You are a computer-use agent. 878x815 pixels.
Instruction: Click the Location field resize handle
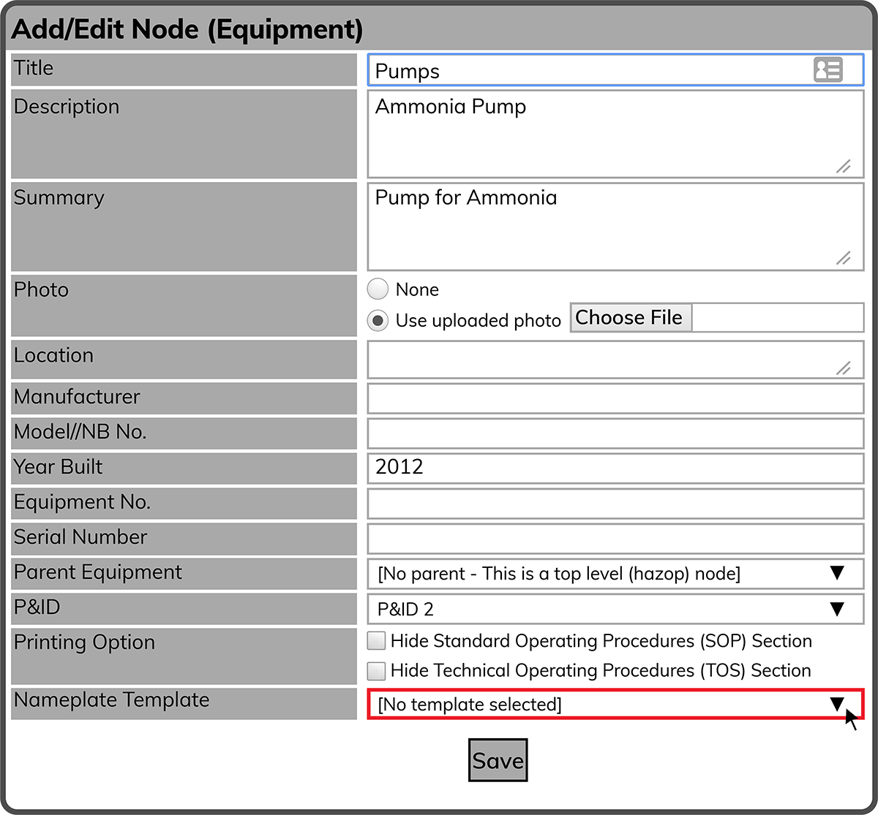[x=843, y=368]
